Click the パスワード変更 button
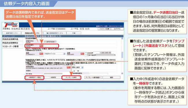 point(104,29)
